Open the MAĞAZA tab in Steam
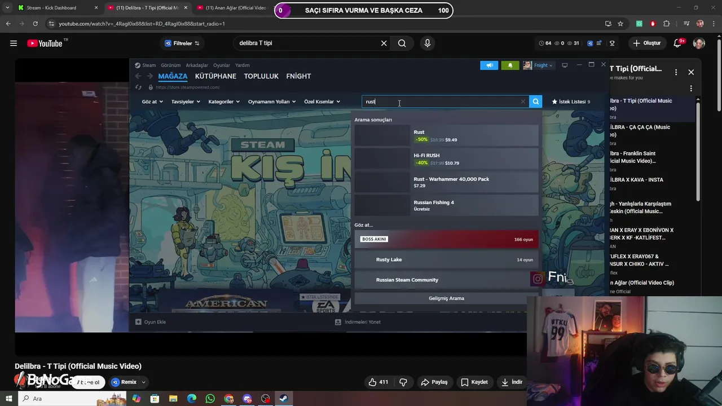 [173, 76]
